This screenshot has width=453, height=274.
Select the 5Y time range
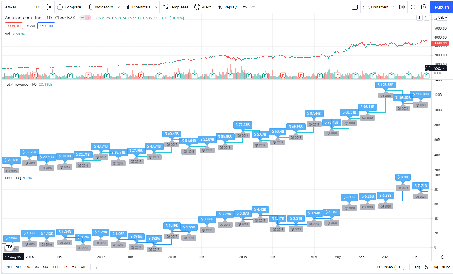click(74, 267)
